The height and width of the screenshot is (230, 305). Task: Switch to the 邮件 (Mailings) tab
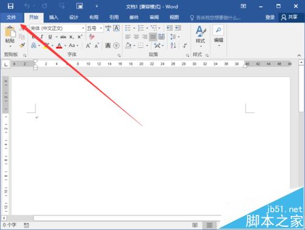tap(134, 17)
